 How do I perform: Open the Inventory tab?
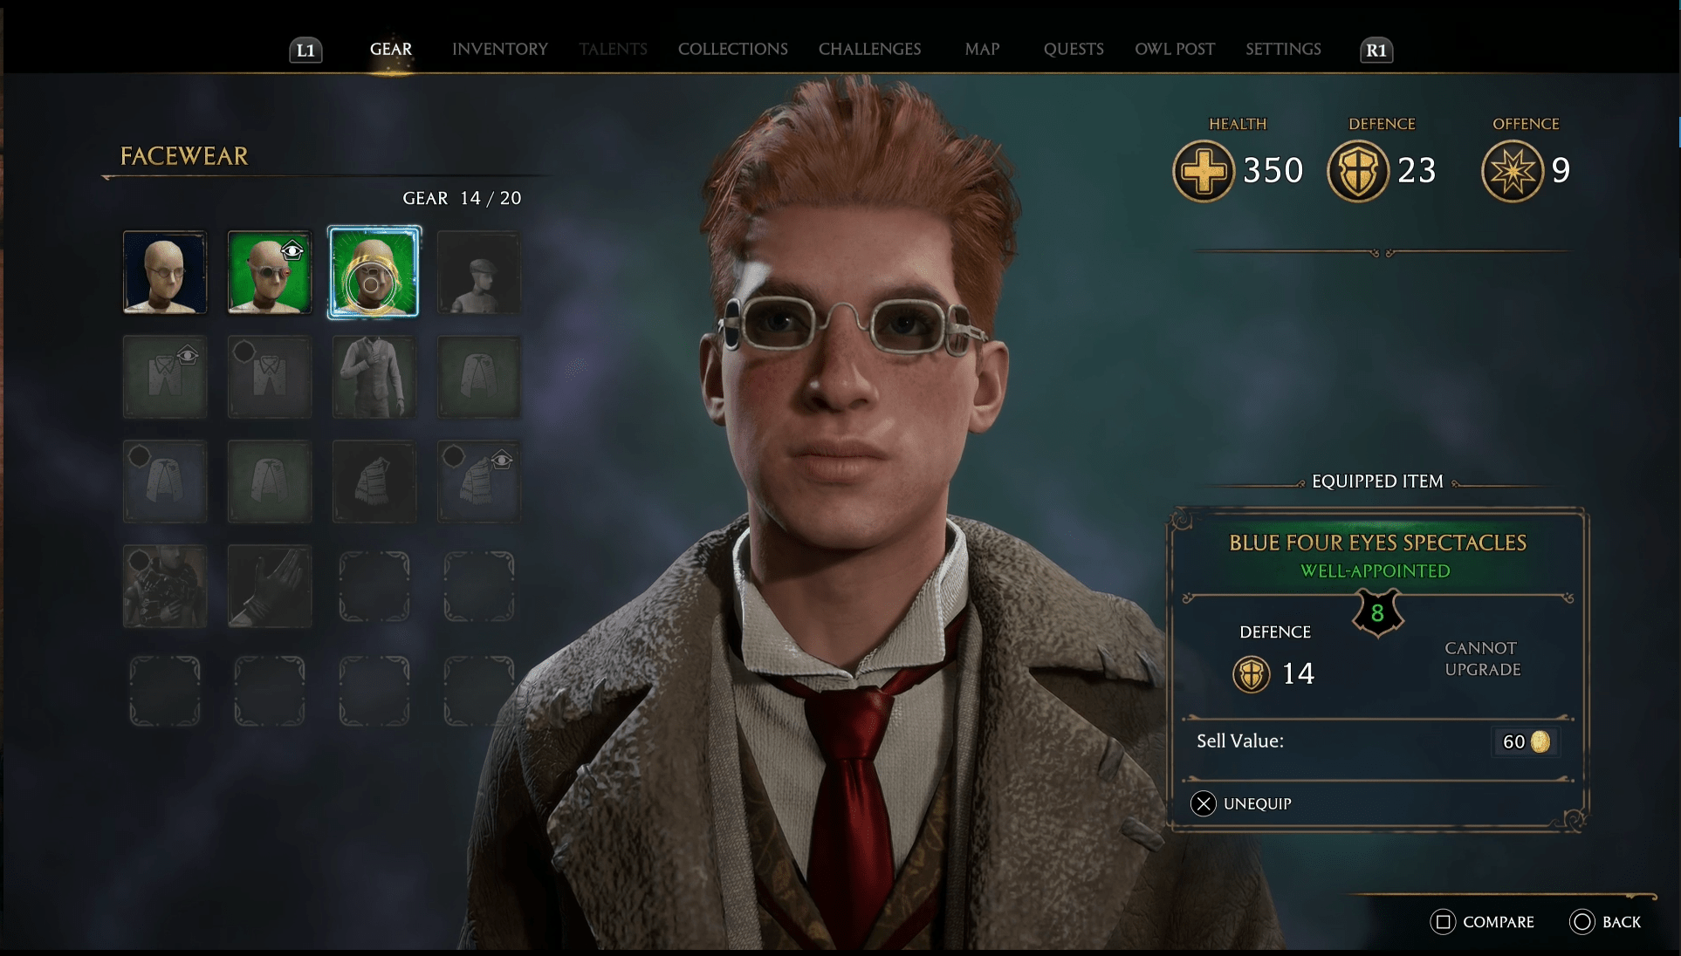[498, 50]
